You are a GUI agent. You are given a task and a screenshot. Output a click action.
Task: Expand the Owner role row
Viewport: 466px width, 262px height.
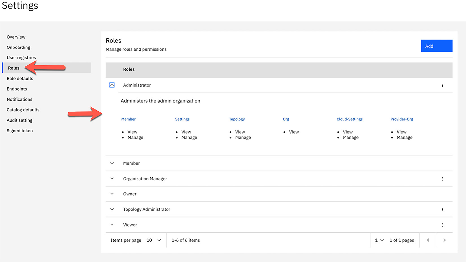[112, 194]
